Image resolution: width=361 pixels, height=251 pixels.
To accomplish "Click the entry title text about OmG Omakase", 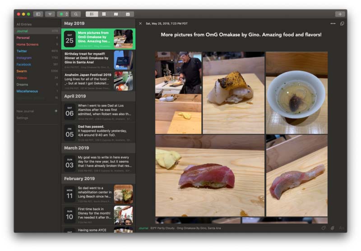I will click(241, 35).
